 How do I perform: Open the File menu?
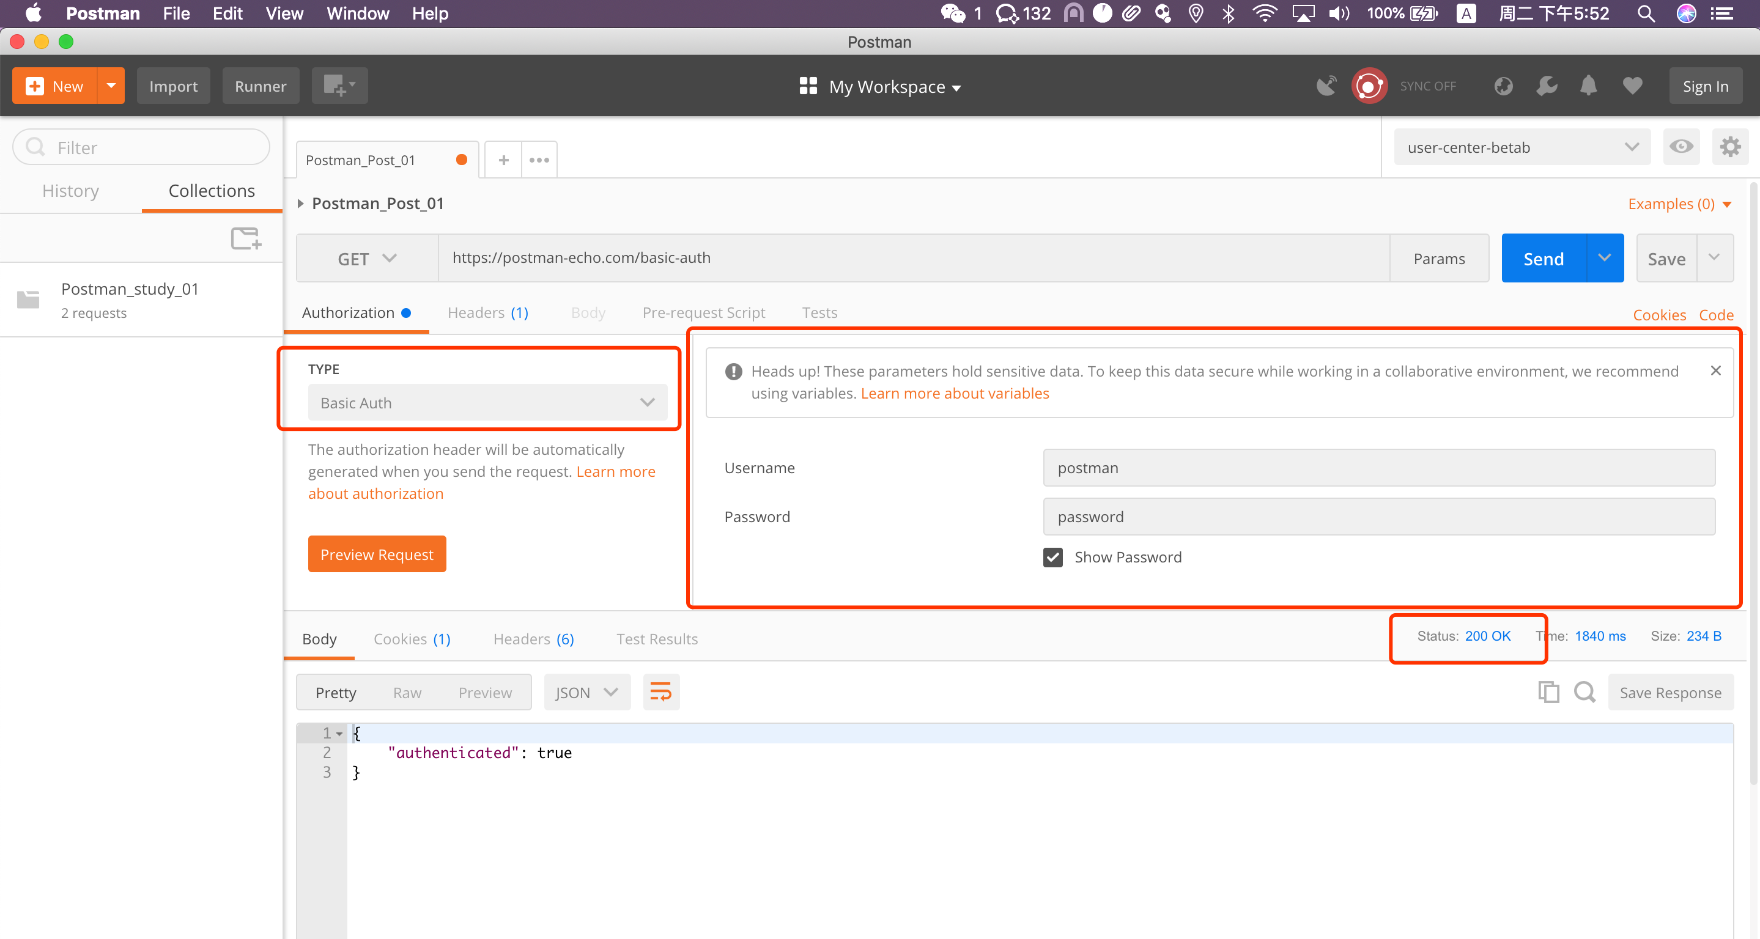pyautogui.click(x=176, y=13)
